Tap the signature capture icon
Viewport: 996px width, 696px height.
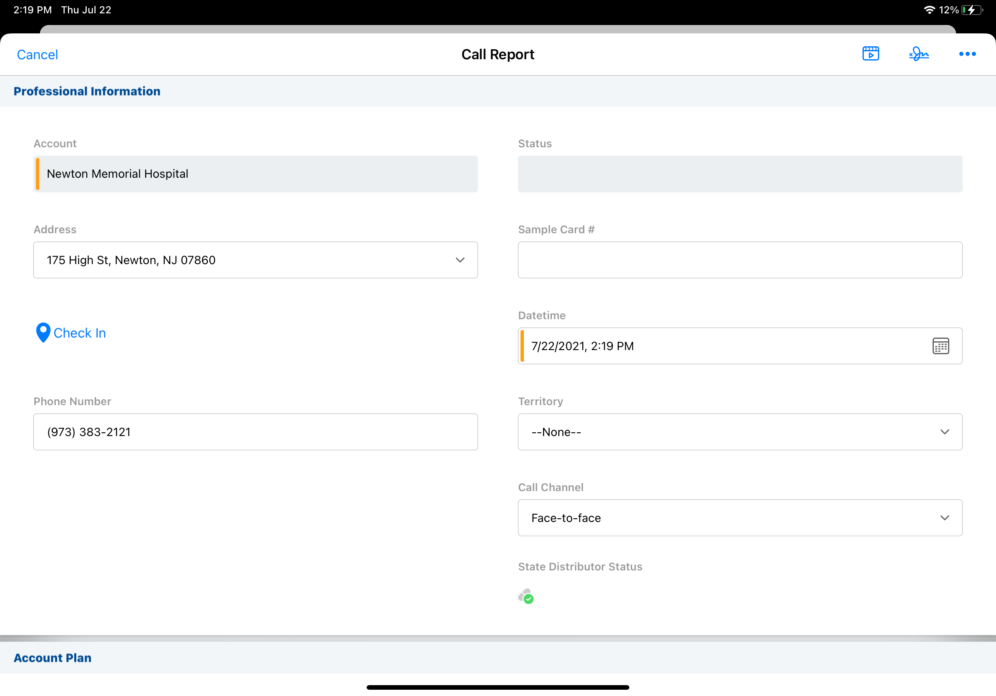tap(919, 54)
